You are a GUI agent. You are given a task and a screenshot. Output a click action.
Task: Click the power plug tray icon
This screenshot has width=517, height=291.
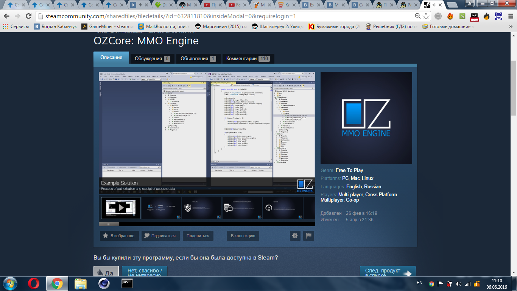click(450, 284)
